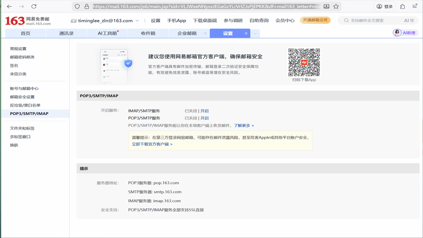
Task: Open the tab list dropdown chevron
Action: point(255,33)
